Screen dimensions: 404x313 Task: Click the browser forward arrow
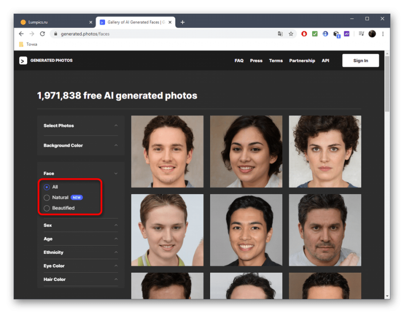point(32,34)
